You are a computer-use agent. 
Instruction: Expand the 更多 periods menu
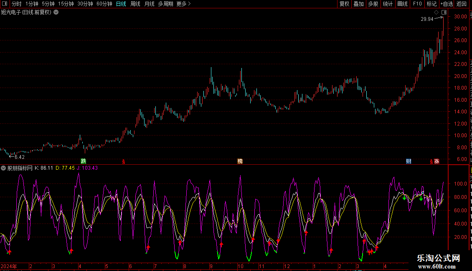[184, 4]
